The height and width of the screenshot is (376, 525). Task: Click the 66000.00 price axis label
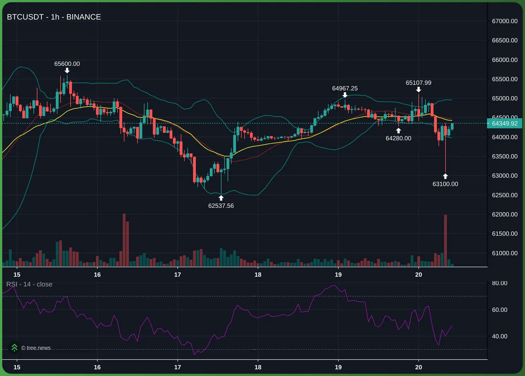[x=505, y=60]
